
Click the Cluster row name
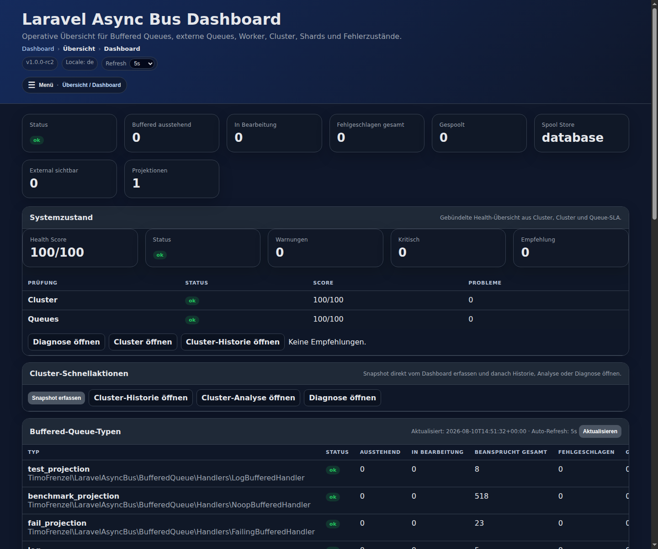point(42,300)
